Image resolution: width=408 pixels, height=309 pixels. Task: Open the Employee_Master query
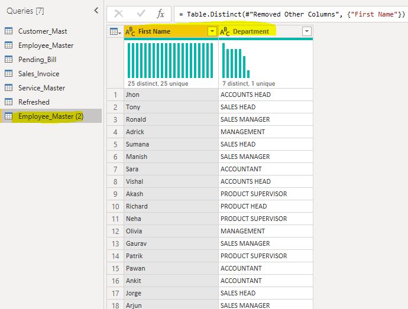(x=51, y=45)
